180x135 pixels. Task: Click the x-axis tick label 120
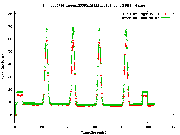pos(174,127)
